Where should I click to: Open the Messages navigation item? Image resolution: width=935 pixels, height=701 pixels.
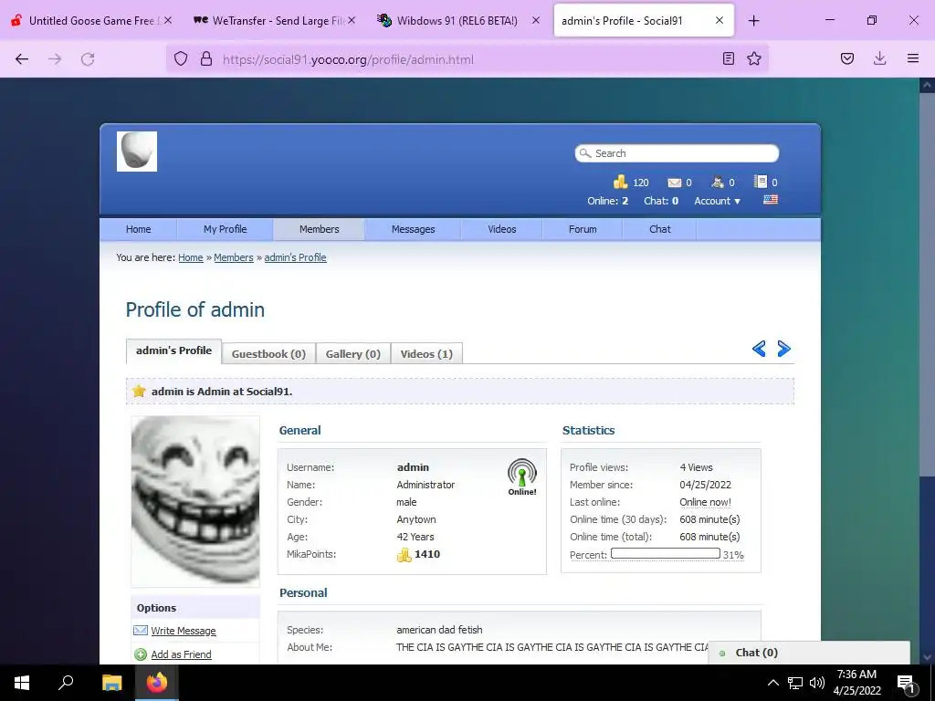414,229
